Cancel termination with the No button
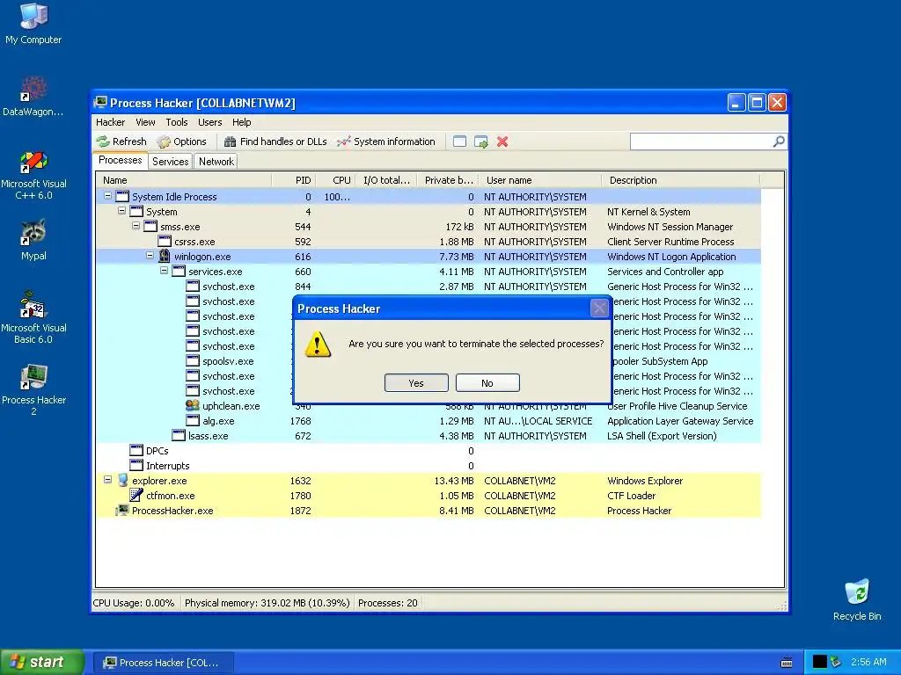Screen dimensions: 901x675 (x=487, y=383)
